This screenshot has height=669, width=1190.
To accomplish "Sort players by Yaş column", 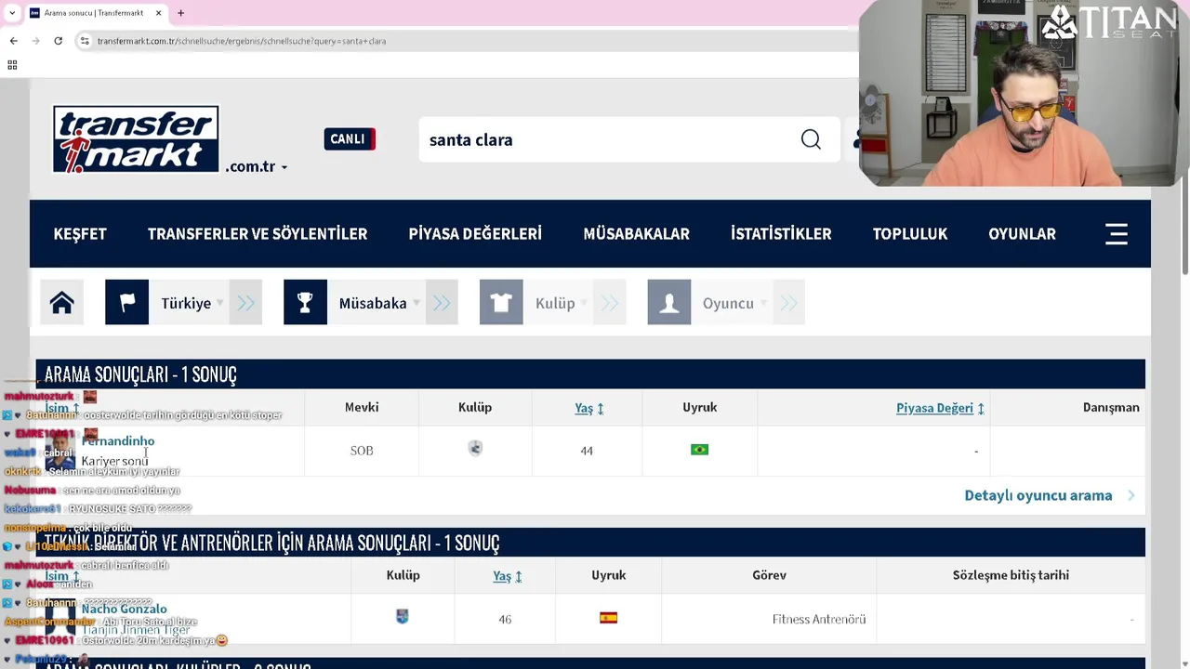I will click(589, 408).
